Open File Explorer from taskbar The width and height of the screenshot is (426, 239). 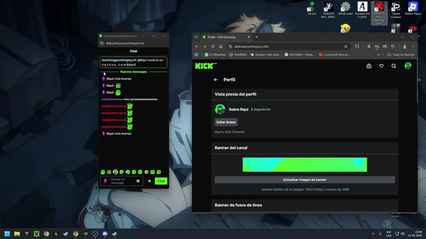(x=17, y=234)
